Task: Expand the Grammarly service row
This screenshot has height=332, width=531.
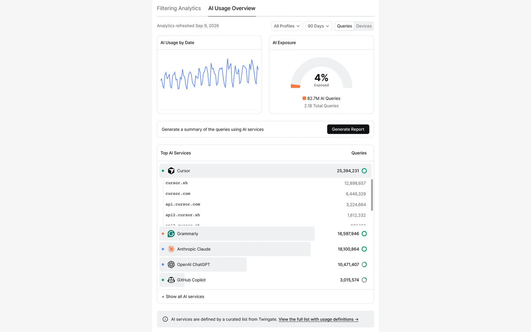Action: (265, 234)
